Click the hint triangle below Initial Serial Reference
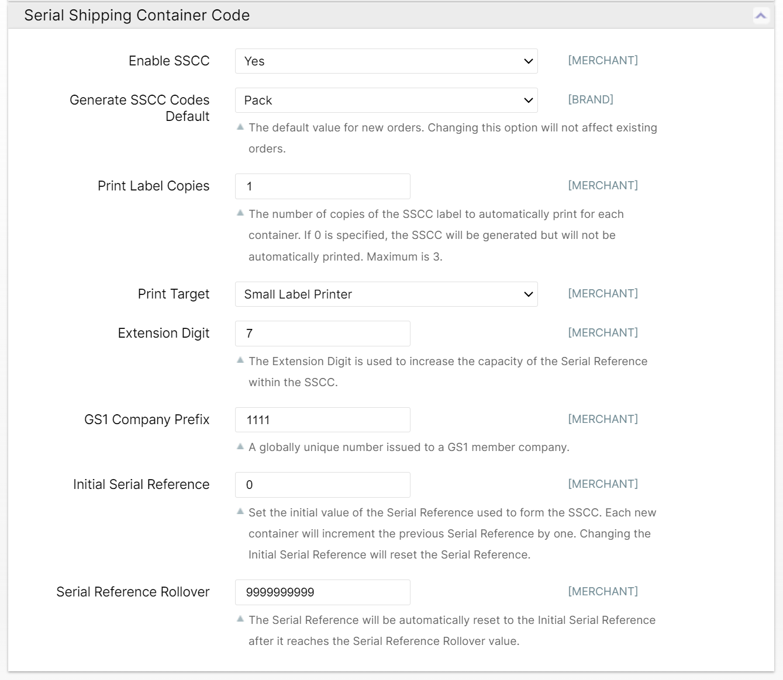783x680 pixels. point(240,512)
